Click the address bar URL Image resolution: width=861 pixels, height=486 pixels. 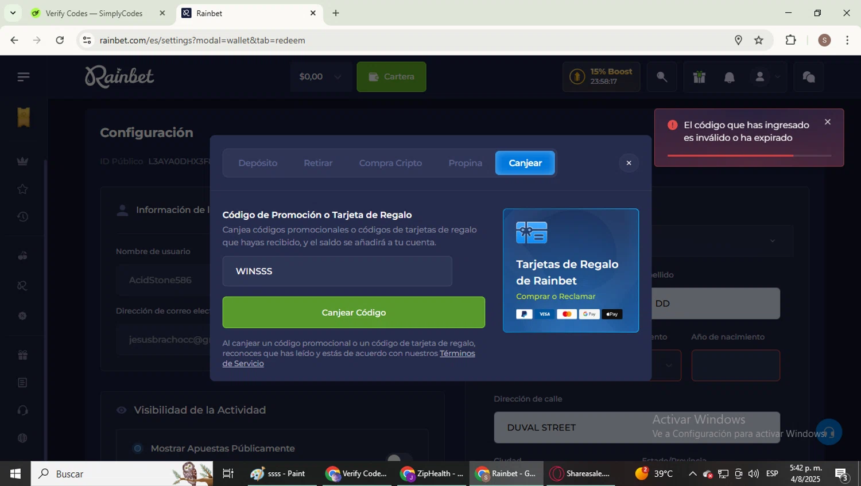[x=202, y=40]
